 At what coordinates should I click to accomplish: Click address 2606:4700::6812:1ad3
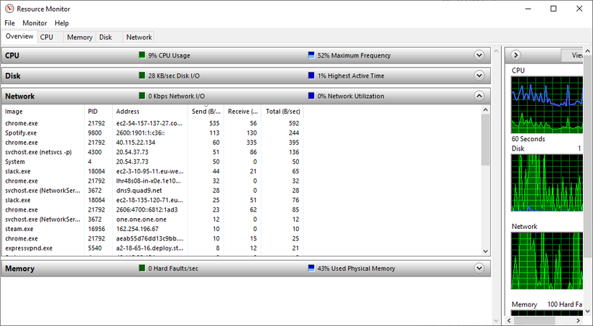coord(147,209)
